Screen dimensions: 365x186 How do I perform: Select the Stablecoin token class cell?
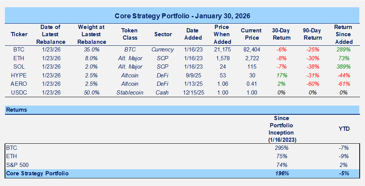tap(130, 92)
